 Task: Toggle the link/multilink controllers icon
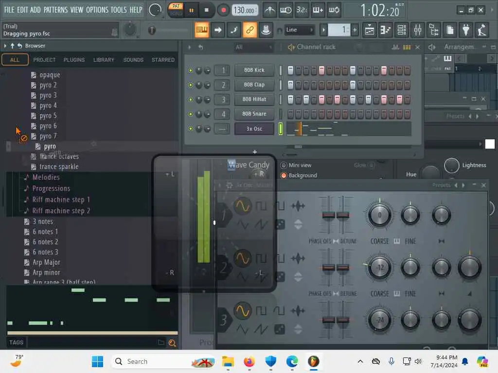pos(250,30)
